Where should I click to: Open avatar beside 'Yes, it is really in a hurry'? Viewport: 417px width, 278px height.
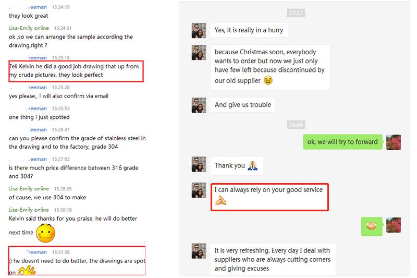[199, 30]
